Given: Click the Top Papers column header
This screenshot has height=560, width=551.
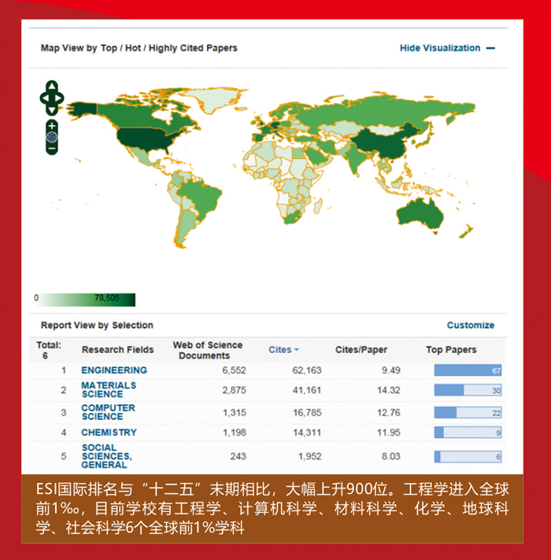Looking at the screenshot, I should tap(451, 350).
